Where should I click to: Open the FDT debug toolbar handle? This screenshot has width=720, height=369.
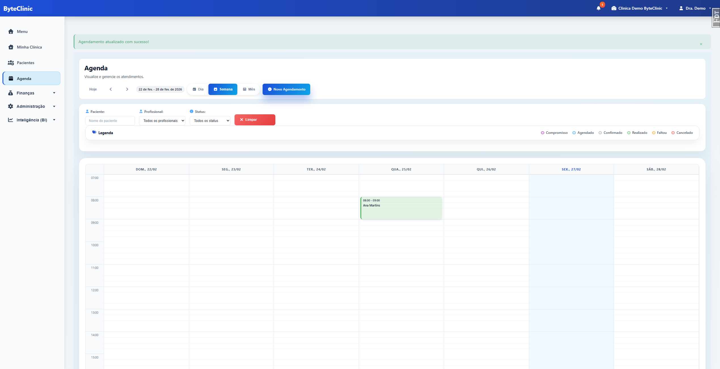point(716,18)
